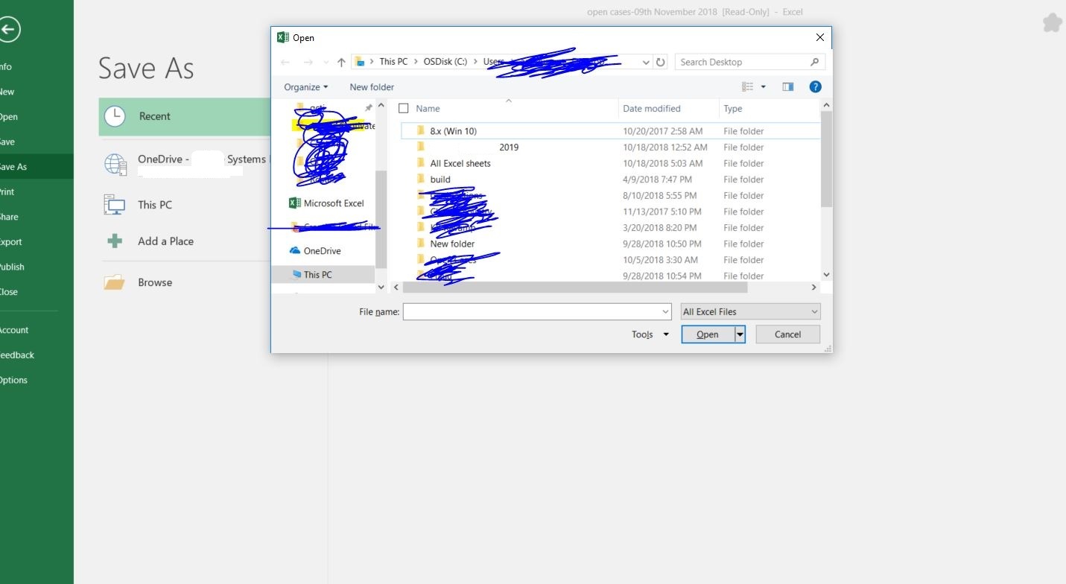
Task: Refresh the current folder view
Action: (x=660, y=62)
